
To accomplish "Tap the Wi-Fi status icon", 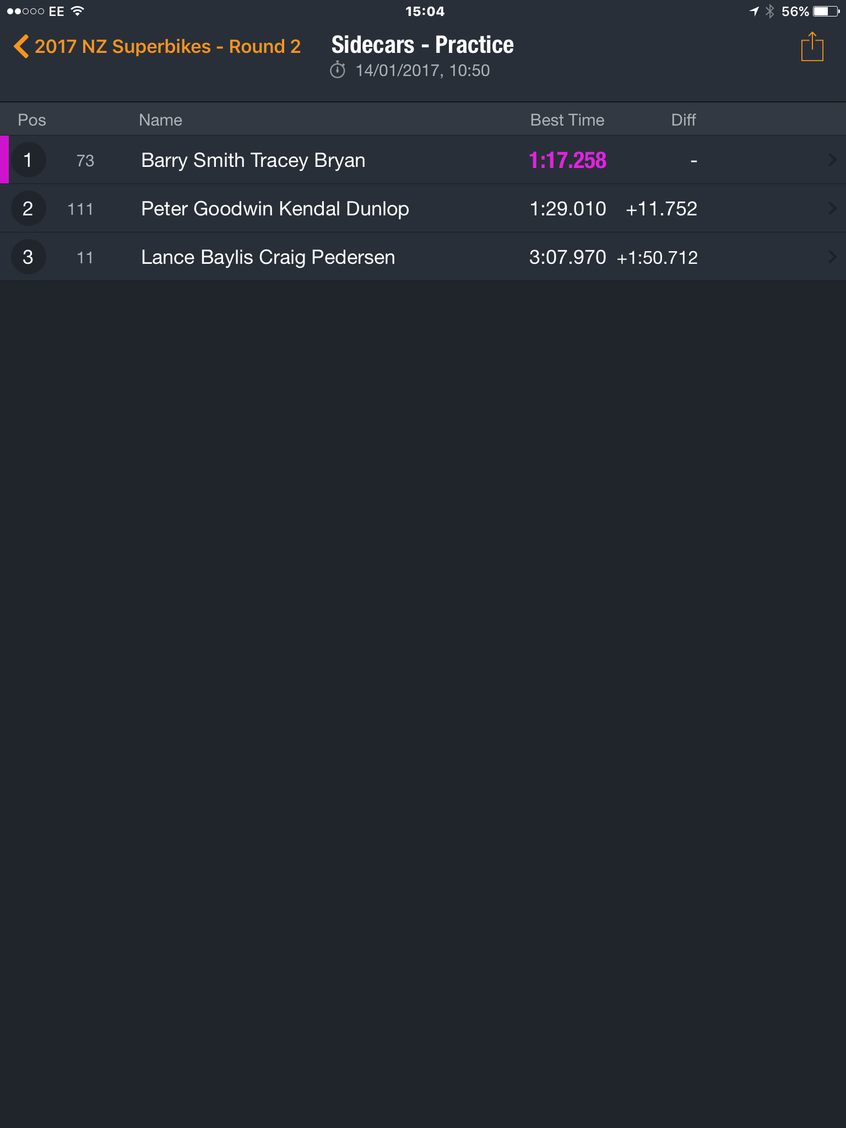I will 78,11.
